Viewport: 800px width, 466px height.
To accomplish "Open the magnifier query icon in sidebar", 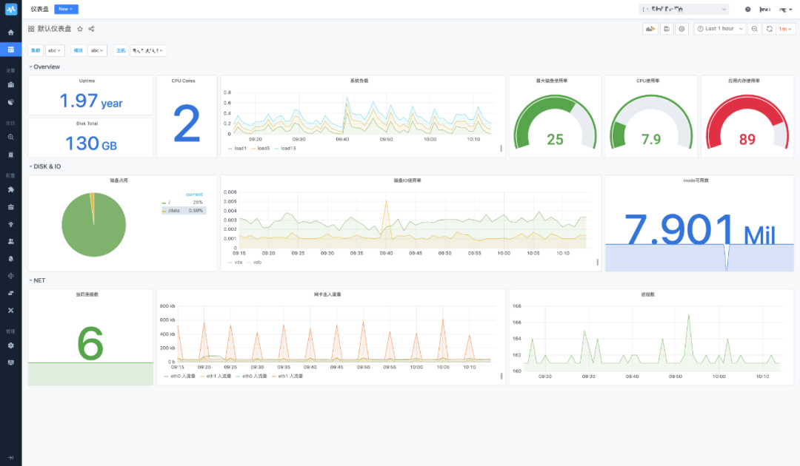I will (x=10, y=137).
